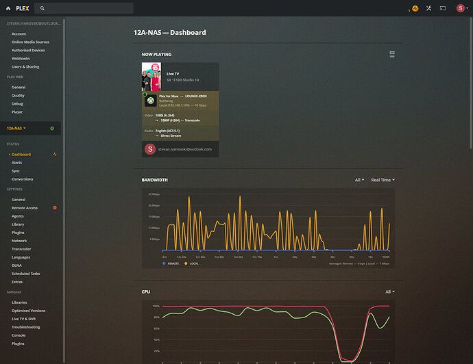The width and height of the screenshot is (473, 364).
Task: Click the search magnifier icon
Action: pyautogui.click(x=43, y=8)
